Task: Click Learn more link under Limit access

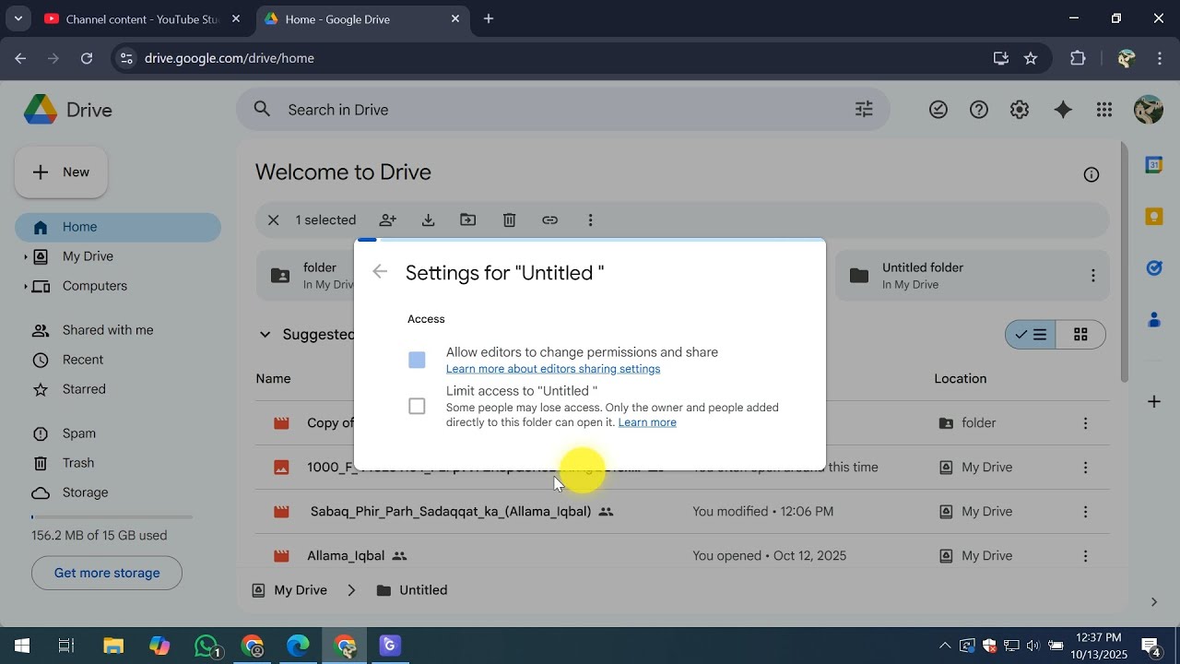Action: (x=647, y=422)
